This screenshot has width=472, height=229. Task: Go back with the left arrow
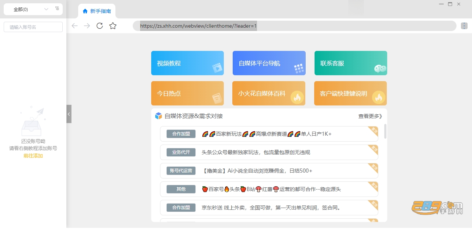(74, 25)
